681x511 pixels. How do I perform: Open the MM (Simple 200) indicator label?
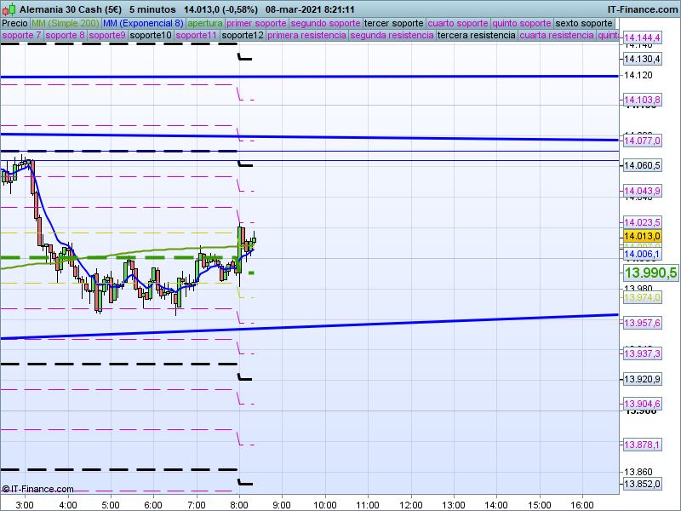click(66, 24)
